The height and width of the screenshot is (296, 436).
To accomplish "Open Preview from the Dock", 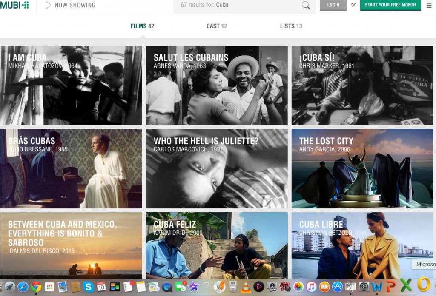I will coord(62,287).
